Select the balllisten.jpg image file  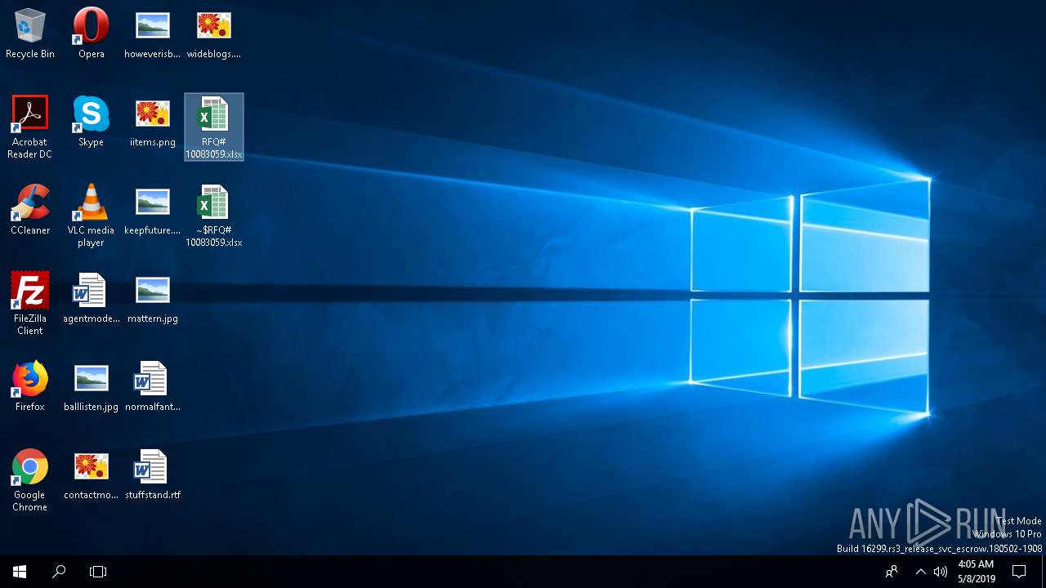point(91,386)
